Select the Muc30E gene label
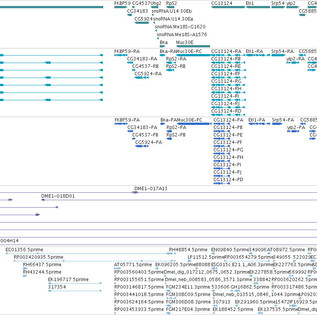This screenshot has height=315, width=317. (x=185, y=42)
